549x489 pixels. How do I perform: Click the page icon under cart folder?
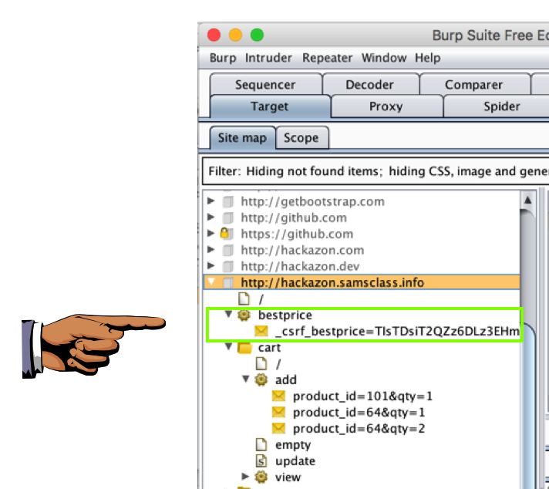click(x=261, y=363)
